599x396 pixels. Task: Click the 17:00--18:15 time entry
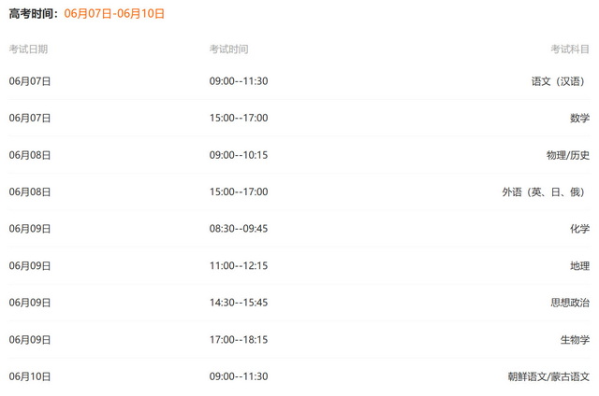239,340
